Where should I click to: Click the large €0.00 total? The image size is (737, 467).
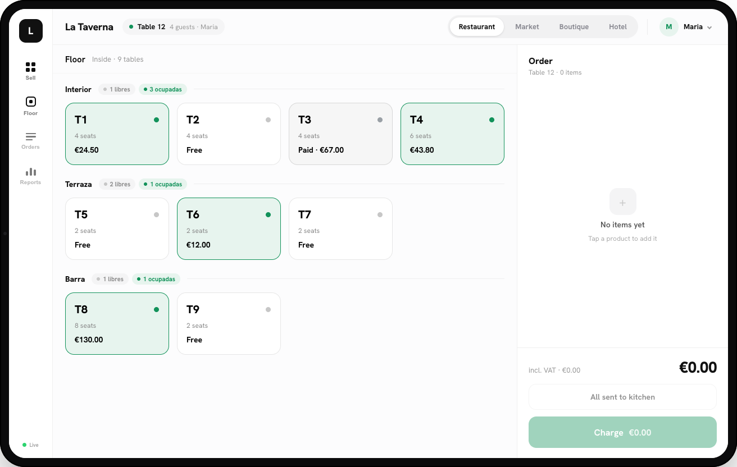(x=698, y=367)
